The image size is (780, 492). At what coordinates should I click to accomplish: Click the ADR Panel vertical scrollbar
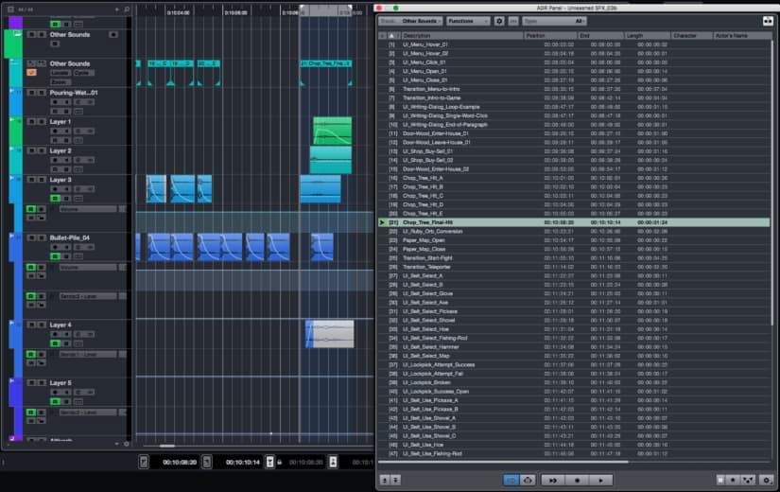pyautogui.click(x=773, y=184)
